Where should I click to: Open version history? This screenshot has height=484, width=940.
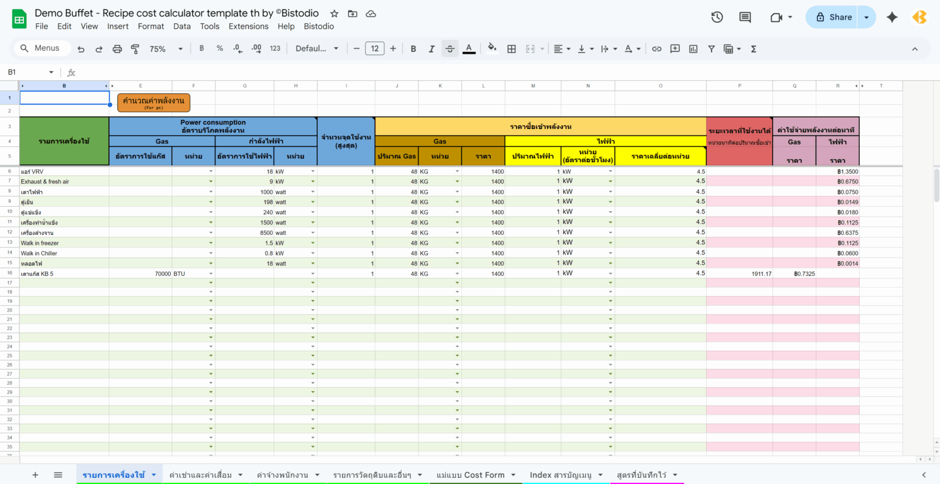(x=717, y=17)
